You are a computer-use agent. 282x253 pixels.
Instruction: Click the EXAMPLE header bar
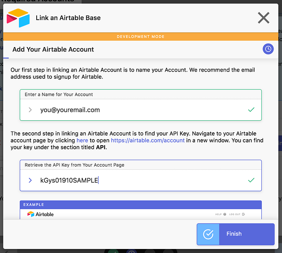click(141, 205)
